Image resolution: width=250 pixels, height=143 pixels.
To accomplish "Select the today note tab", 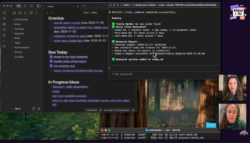I will [51, 6].
